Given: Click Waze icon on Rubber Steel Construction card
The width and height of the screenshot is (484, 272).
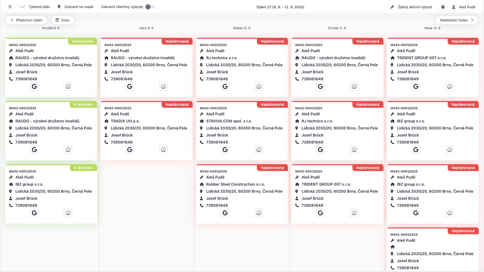Looking at the screenshot, I should [259, 213].
